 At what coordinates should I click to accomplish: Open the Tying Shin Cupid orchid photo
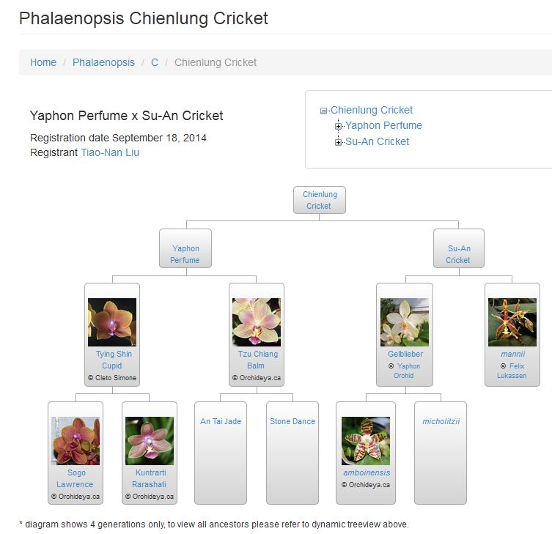(112, 322)
